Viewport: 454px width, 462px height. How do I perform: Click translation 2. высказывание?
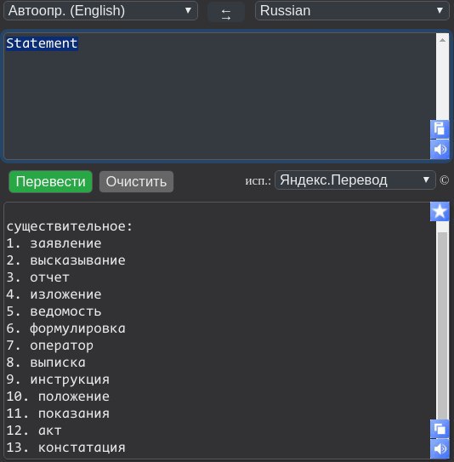pos(66,260)
